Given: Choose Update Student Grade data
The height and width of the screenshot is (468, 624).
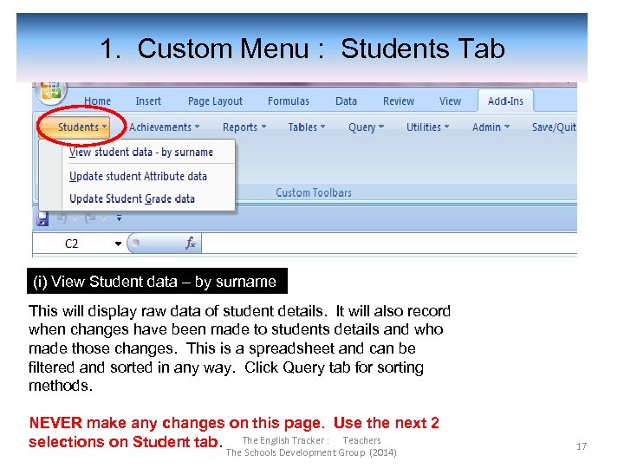Looking at the screenshot, I should 132,198.
